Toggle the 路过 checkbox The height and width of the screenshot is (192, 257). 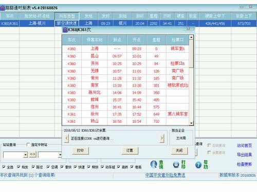point(33,167)
